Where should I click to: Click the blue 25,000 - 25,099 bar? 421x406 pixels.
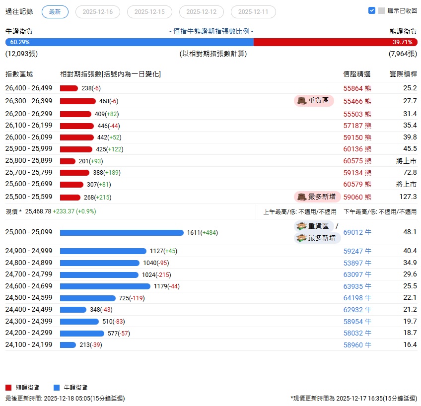coord(122,233)
